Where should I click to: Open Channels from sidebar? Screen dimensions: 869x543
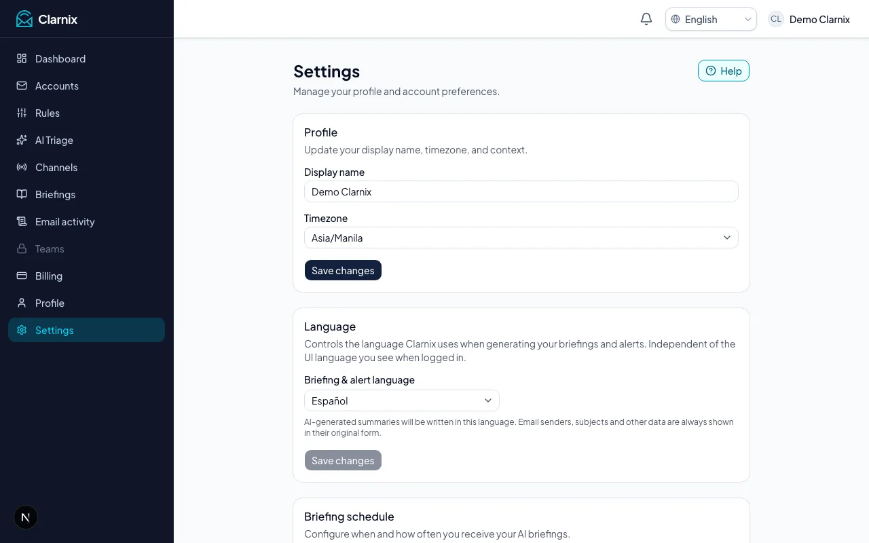(x=86, y=167)
